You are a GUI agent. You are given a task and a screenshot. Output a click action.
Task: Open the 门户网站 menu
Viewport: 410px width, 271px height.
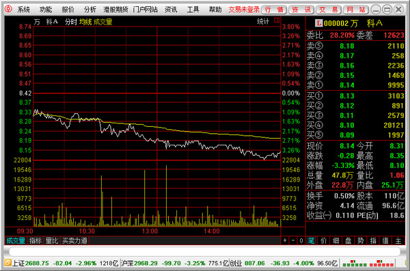click(x=145, y=10)
